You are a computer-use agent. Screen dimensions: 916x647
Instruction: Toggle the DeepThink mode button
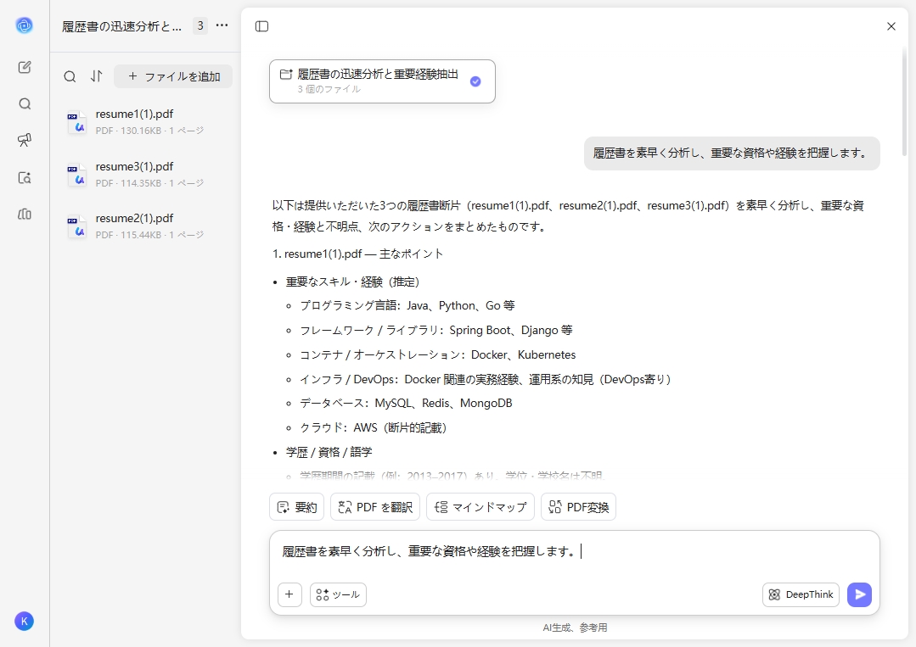pos(799,594)
